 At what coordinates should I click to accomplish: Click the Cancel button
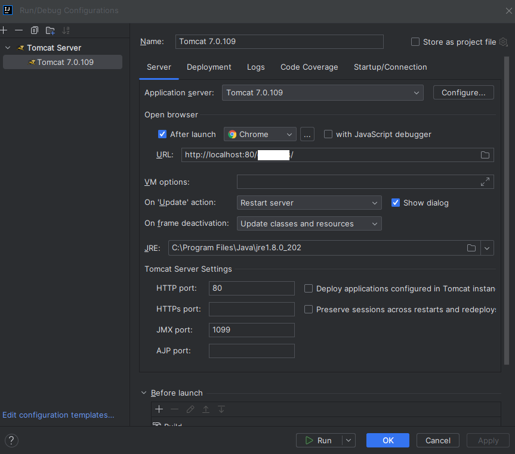(438, 440)
